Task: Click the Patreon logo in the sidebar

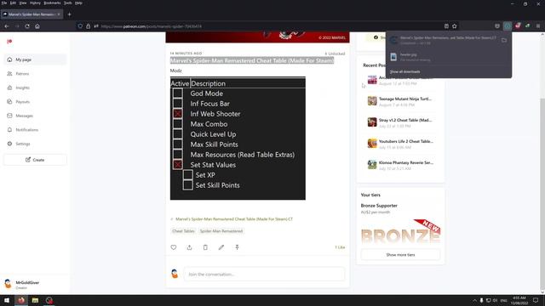Action: coord(9,42)
